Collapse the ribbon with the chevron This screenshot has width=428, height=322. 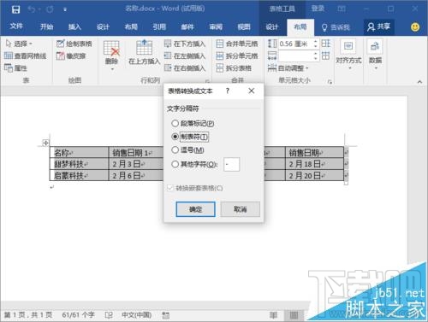[419, 82]
